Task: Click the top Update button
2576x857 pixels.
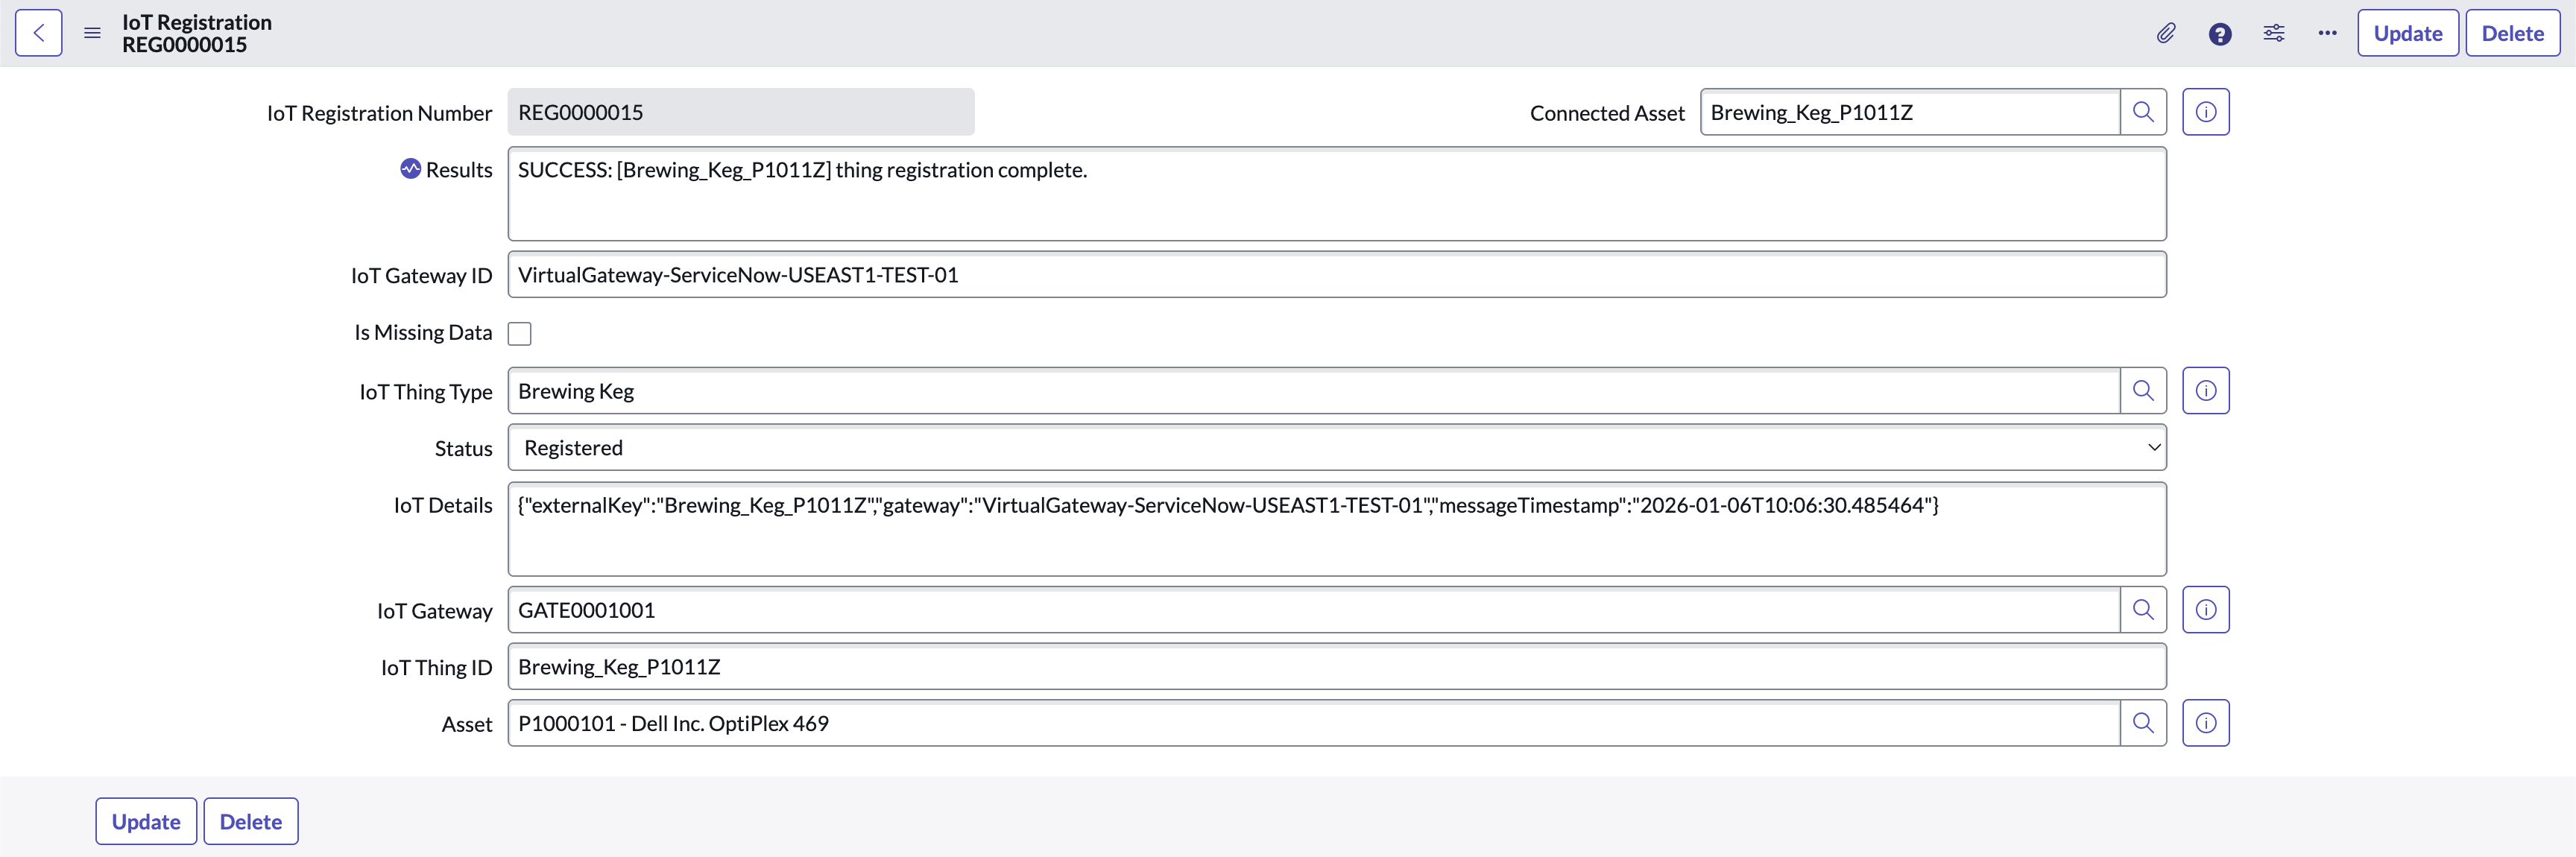Action: tap(2407, 33)
